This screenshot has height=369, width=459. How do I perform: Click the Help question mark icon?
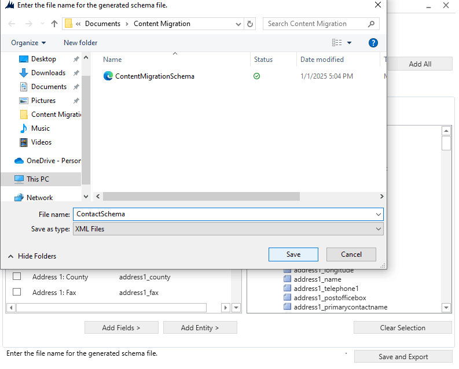373,43
